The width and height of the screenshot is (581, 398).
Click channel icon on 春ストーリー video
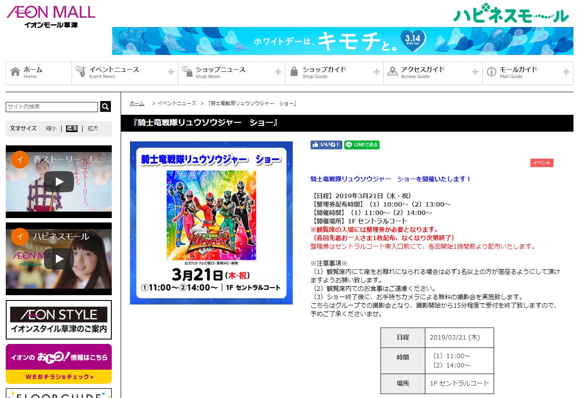coord(20,160)
